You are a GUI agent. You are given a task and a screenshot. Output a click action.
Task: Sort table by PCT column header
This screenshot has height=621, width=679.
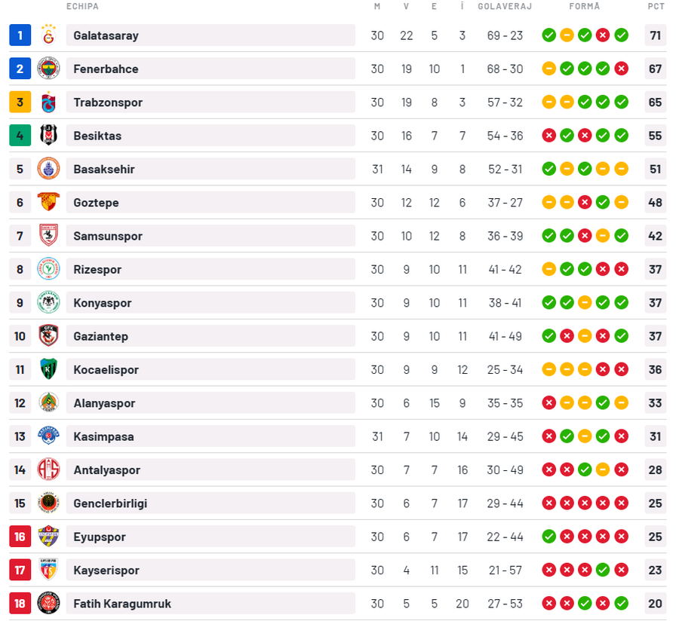pos(656,7)
